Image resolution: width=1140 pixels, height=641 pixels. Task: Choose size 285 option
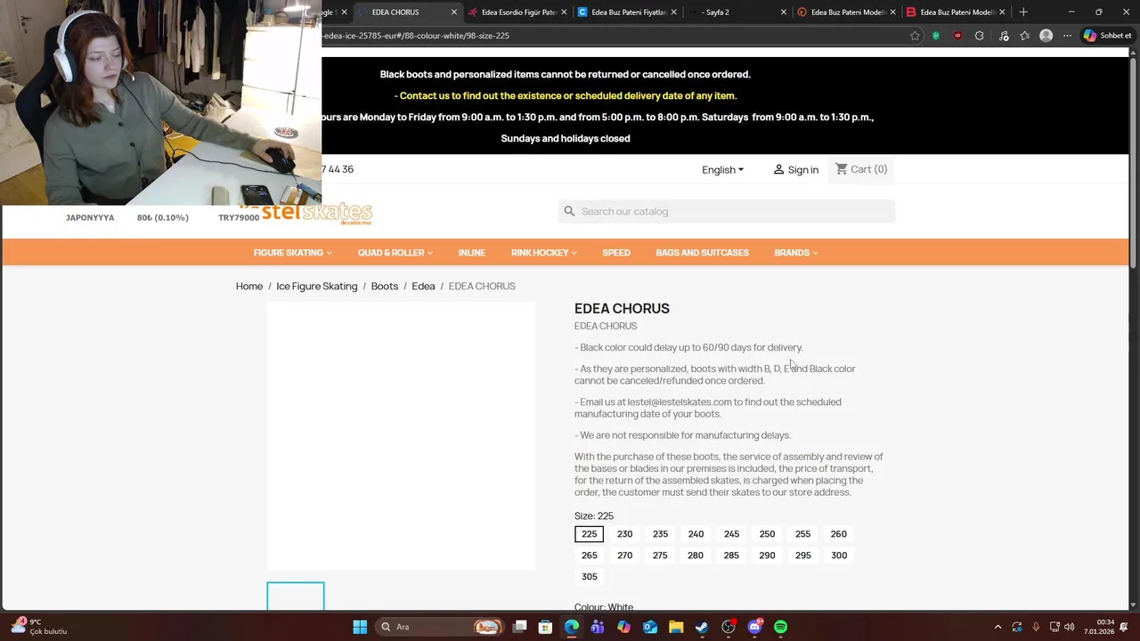(731, 556)
